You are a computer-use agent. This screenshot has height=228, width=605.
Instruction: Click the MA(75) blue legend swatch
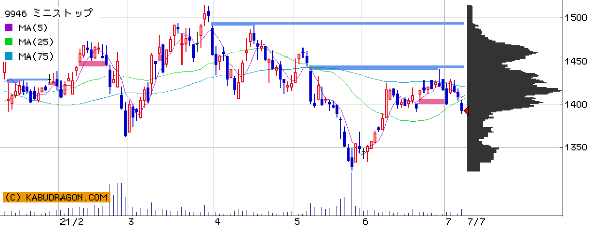click(9, 56)
